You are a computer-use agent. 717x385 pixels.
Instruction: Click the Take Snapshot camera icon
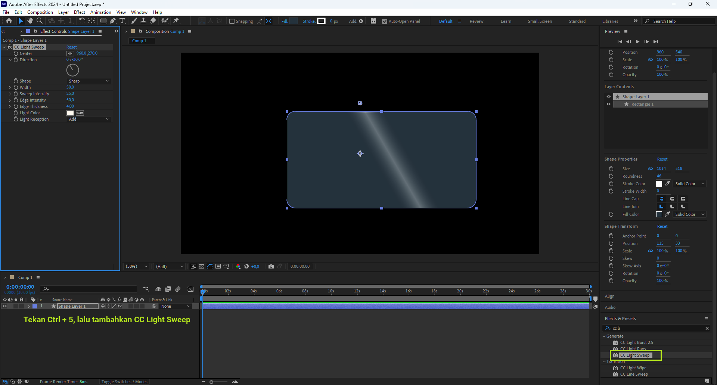[x=271, y=266]
